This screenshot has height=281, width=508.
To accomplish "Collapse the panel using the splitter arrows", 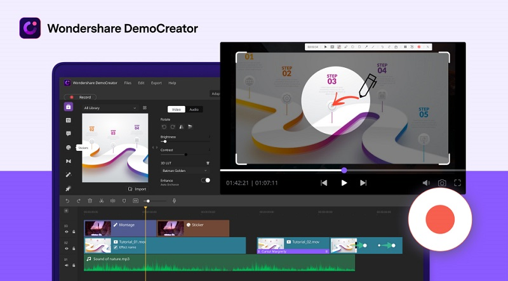I will (155, 148).
